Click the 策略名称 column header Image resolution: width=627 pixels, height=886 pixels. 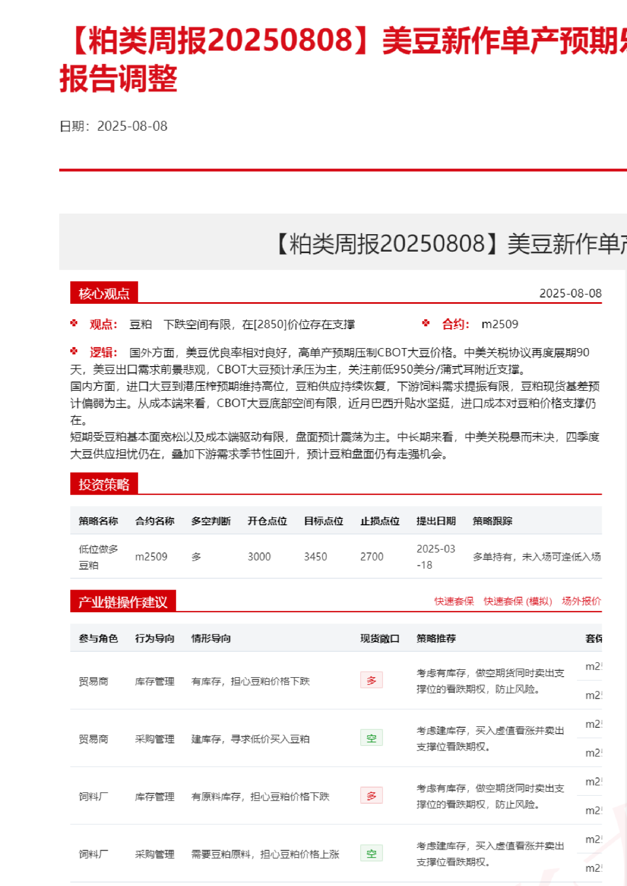(98, 521)
